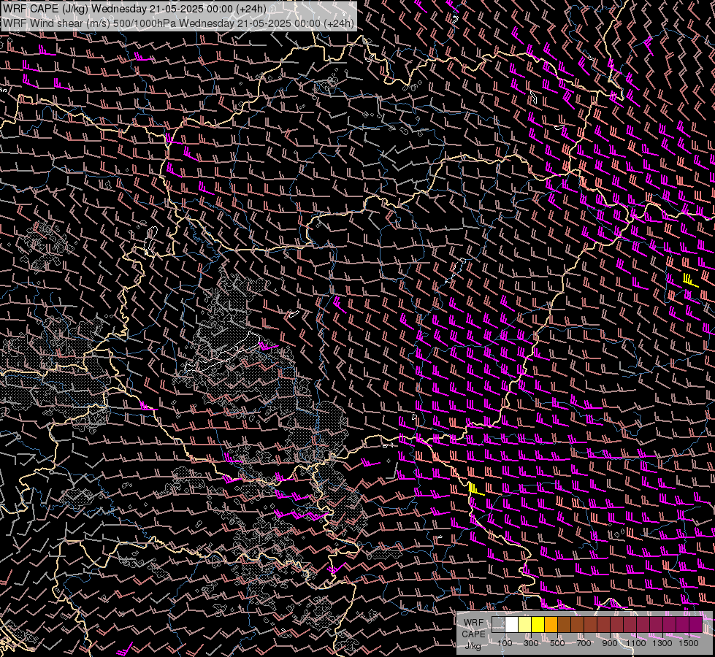The height and width of the screenshot is (657, 715).
Task: Select the gray first CAPE legend swatch
Action: pyautogui.click(x=498, y=624)
